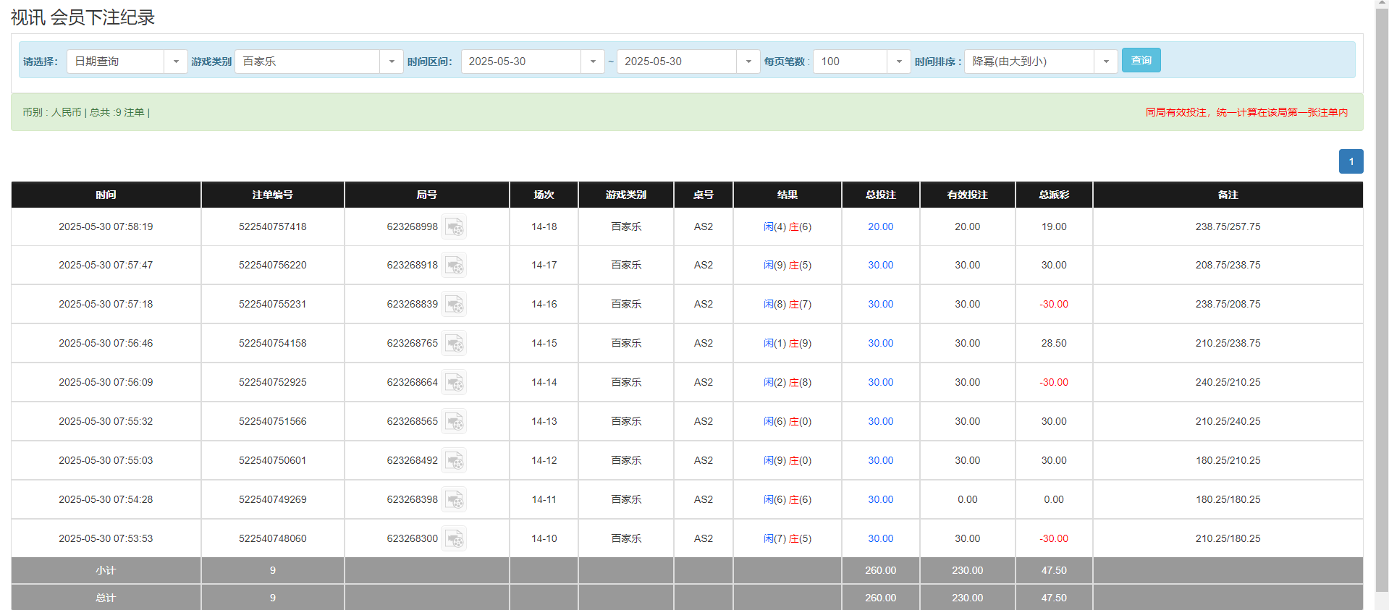
Task: Click replay icon beside round 623268918
Action: [454, 266]
